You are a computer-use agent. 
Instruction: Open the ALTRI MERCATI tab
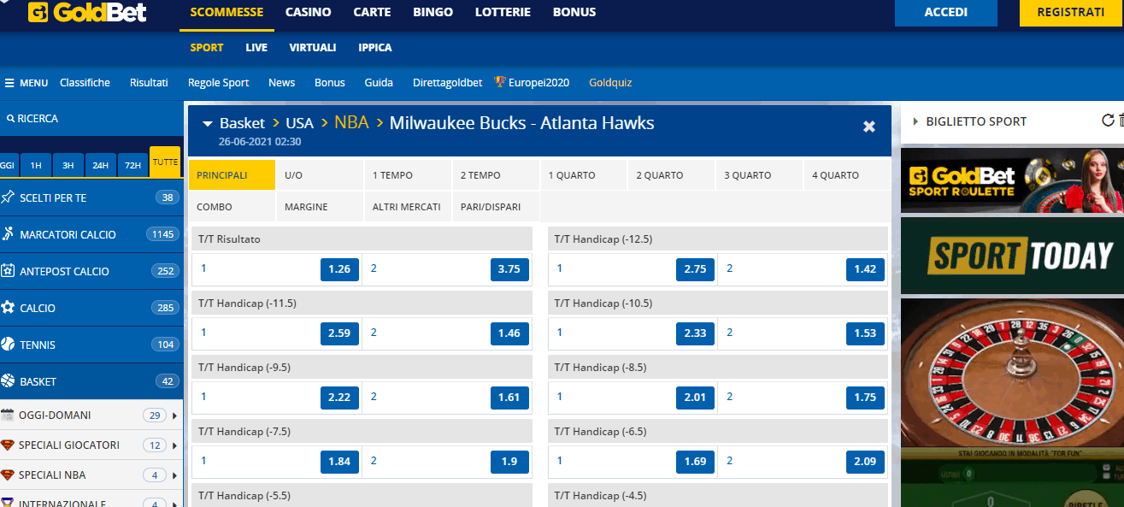[408, 207]
